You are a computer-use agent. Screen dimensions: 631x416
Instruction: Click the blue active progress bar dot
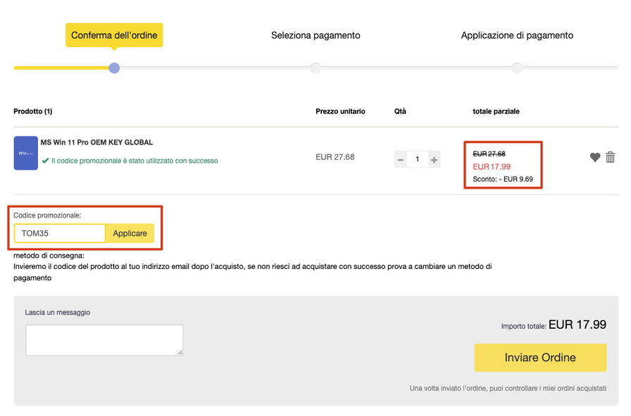click(114, 68)
